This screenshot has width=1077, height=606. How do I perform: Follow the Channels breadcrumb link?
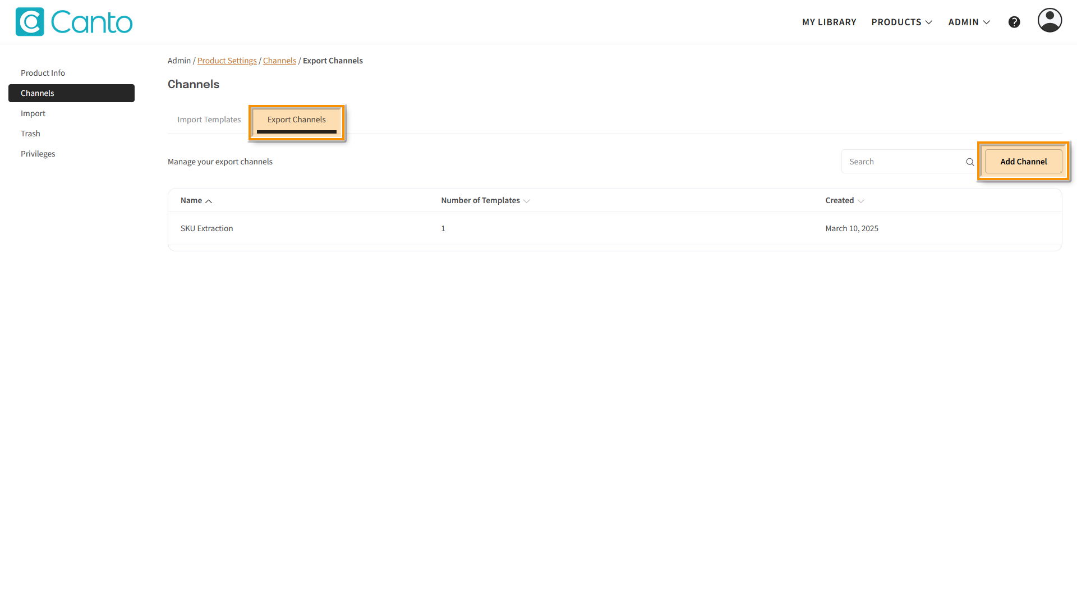[x=279, y=61]
